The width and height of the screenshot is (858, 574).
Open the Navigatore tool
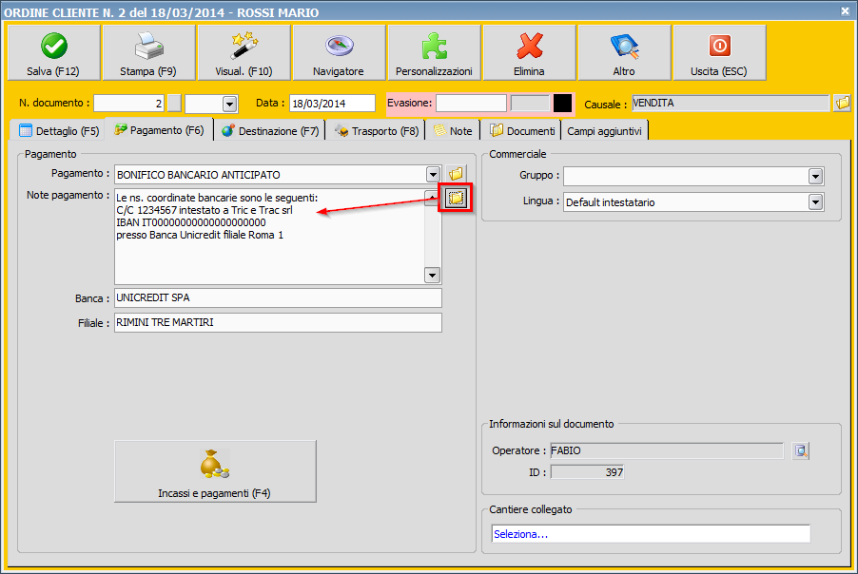point(339,53)
